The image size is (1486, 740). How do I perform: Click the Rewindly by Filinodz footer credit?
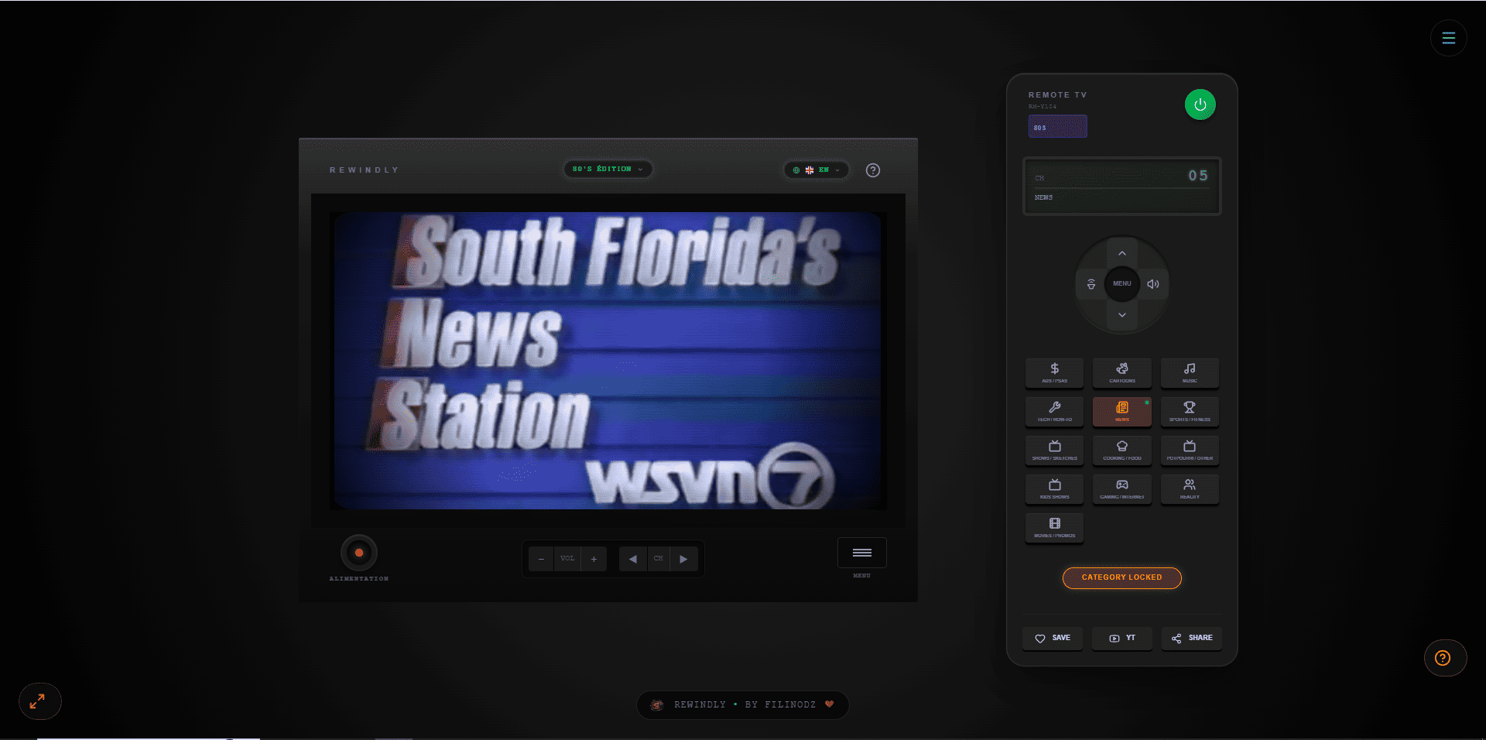[x=743, y=704]
